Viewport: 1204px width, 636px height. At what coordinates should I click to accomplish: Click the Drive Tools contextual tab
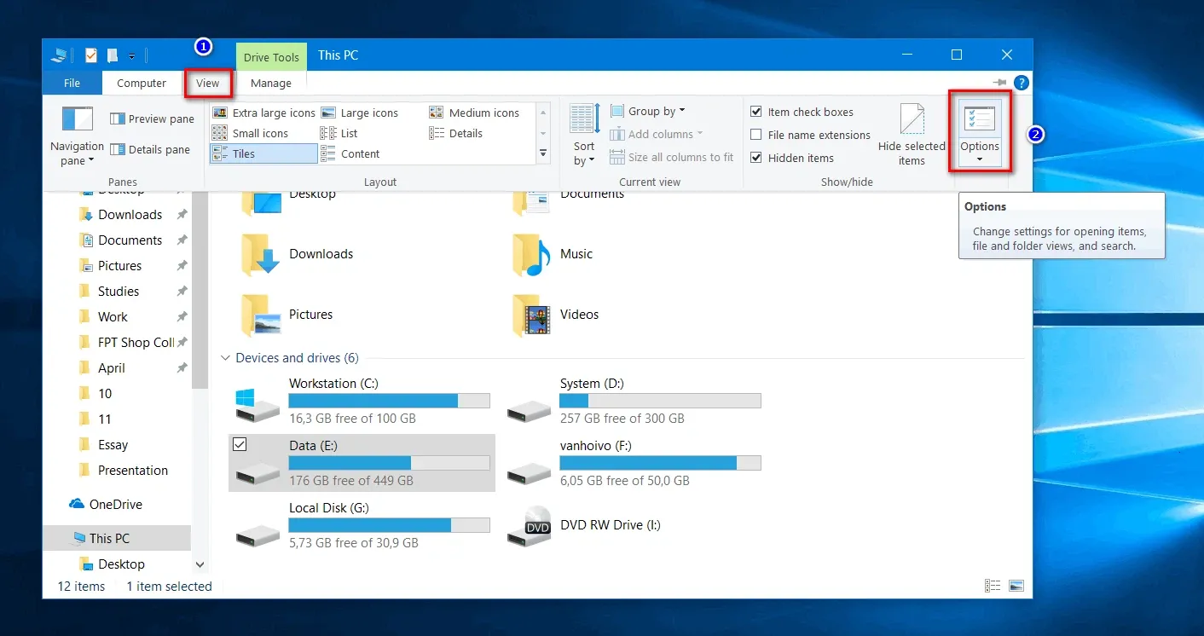(x=271, y=57)
